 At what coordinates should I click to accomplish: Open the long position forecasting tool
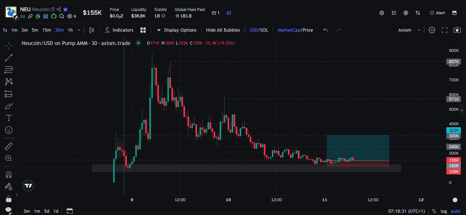point(9,94)
